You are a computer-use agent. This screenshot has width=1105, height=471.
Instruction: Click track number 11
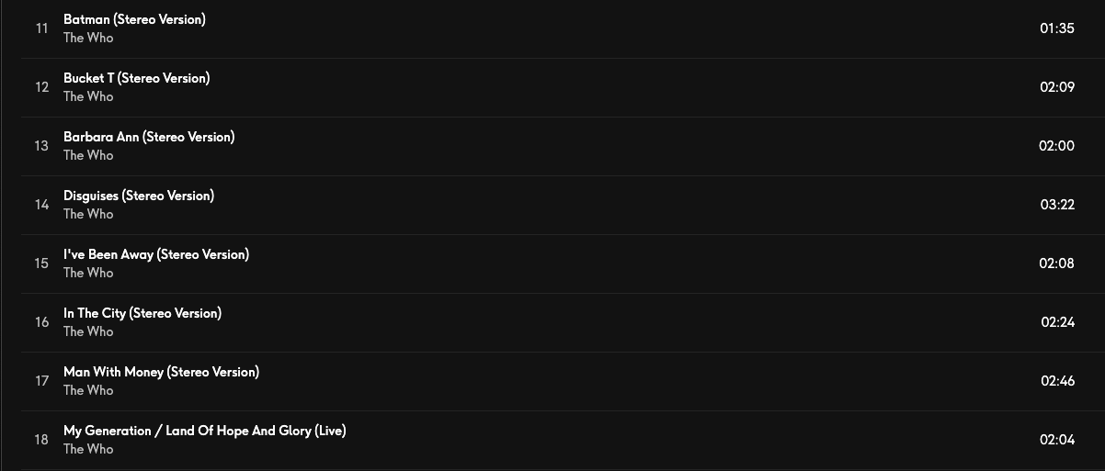(41, 28)
